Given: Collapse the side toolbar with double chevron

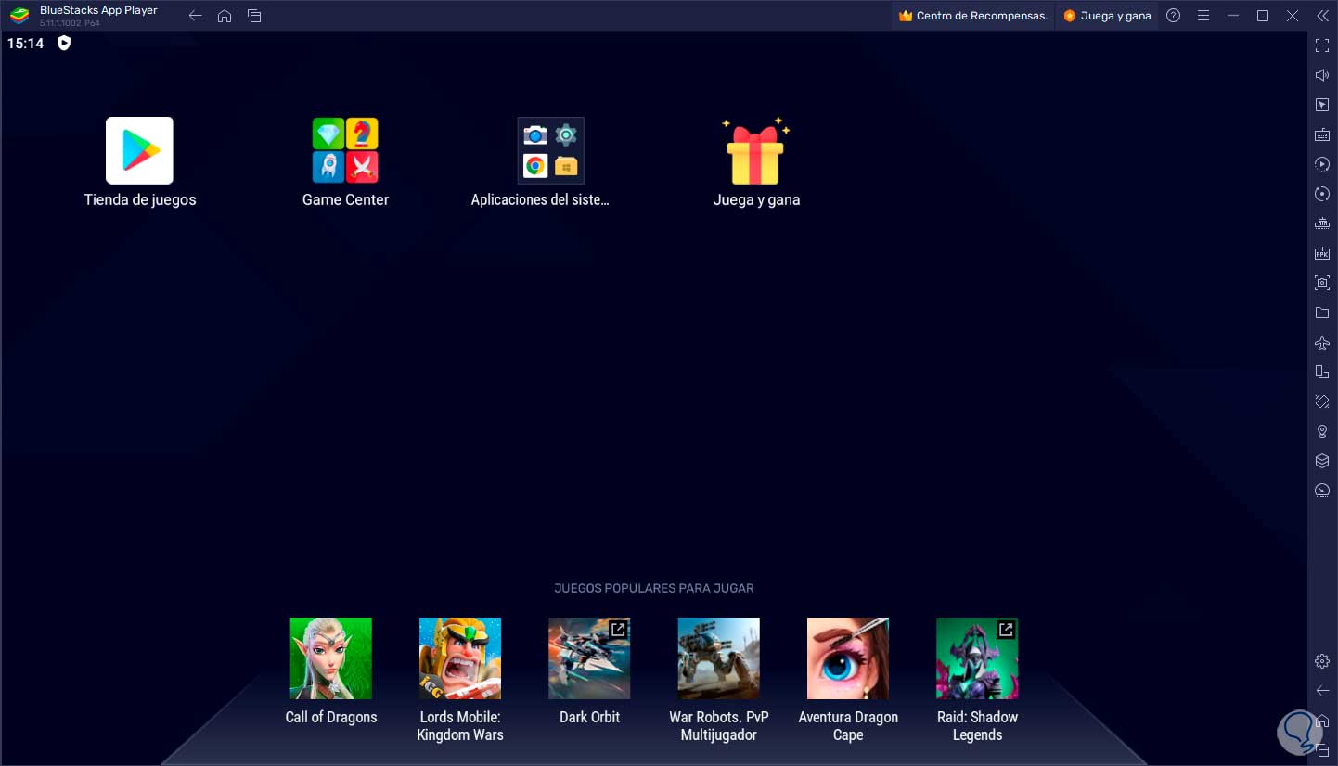Looking at the screenshot, I should (x=1322, y=16).
